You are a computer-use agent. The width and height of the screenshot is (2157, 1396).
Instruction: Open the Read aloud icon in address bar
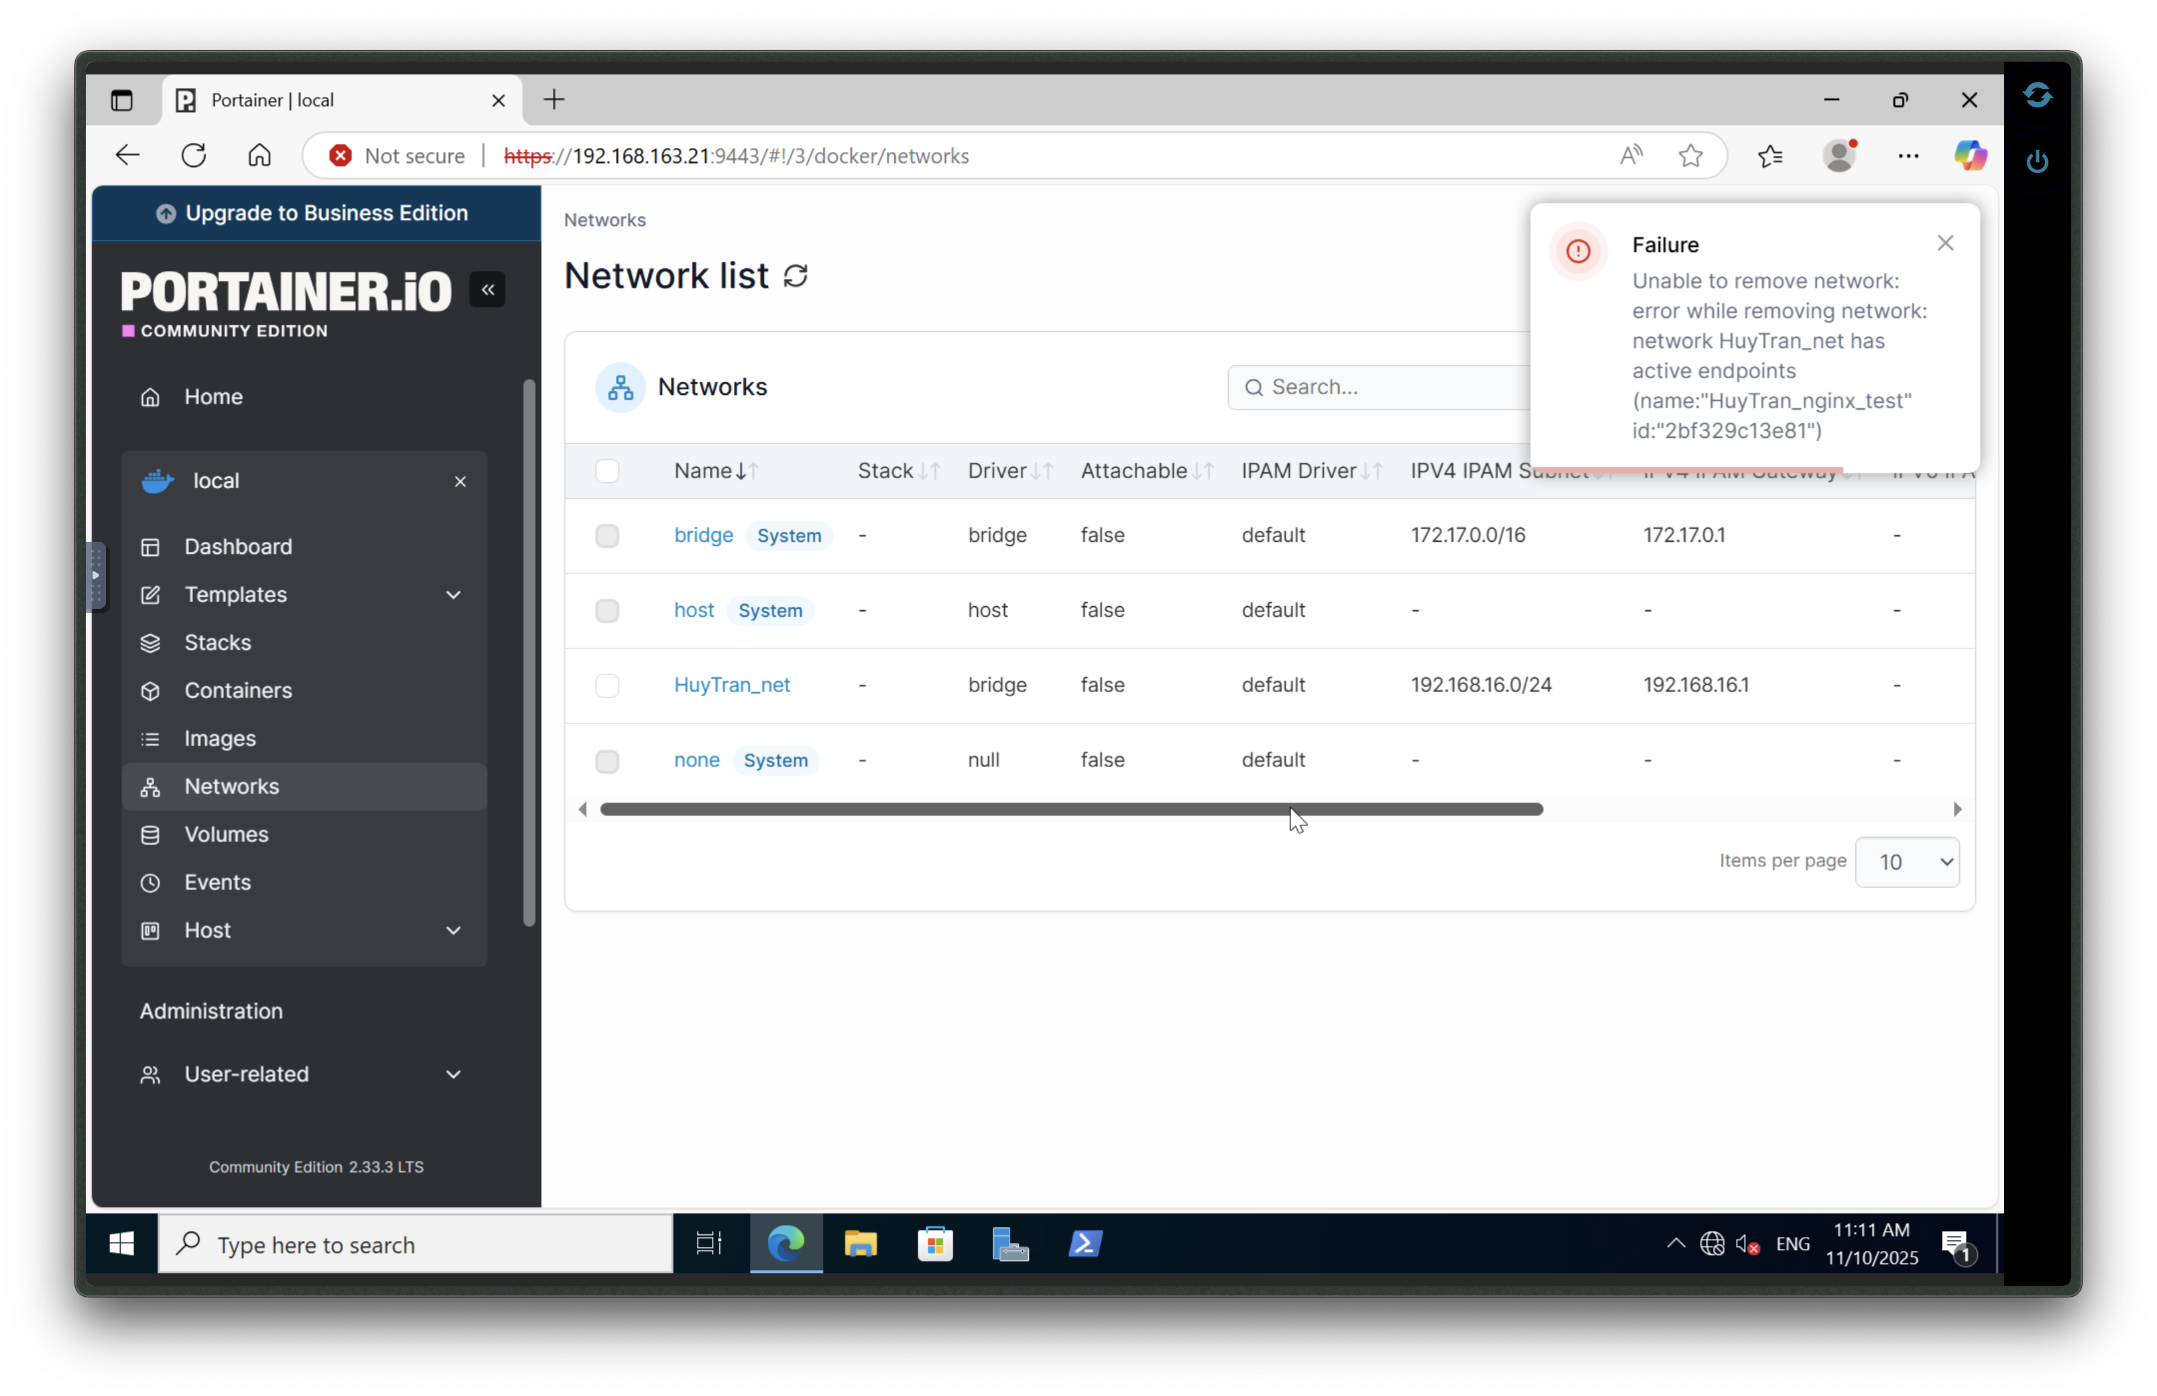point(1631,156)
